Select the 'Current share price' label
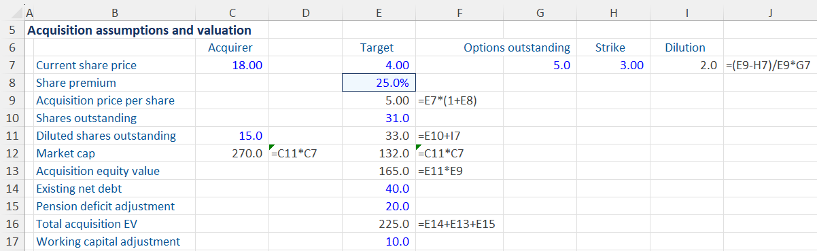This screenshot has height=251, width=817. 86,65
